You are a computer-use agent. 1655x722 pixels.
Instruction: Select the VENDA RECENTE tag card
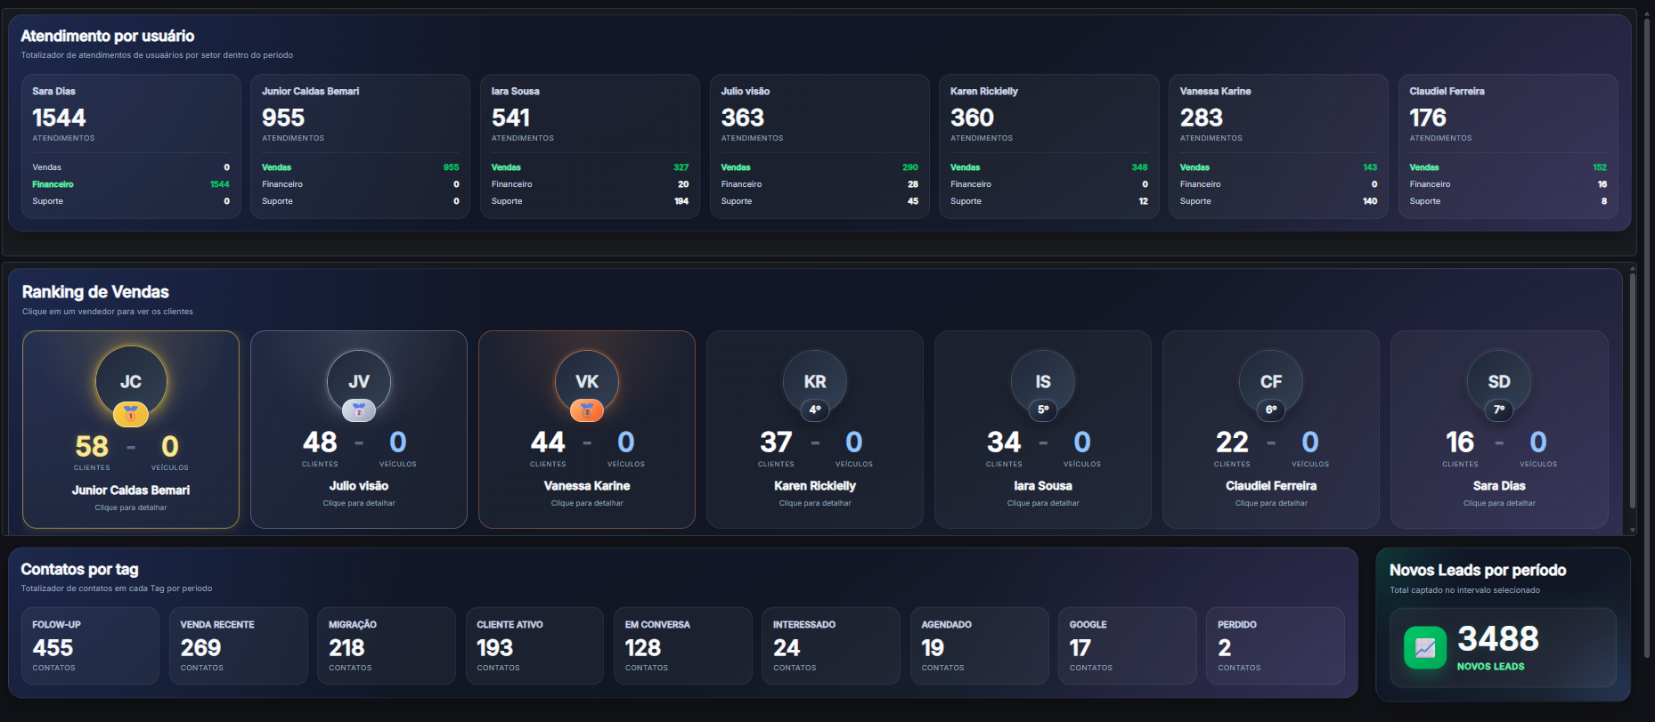tap(239, 645)
